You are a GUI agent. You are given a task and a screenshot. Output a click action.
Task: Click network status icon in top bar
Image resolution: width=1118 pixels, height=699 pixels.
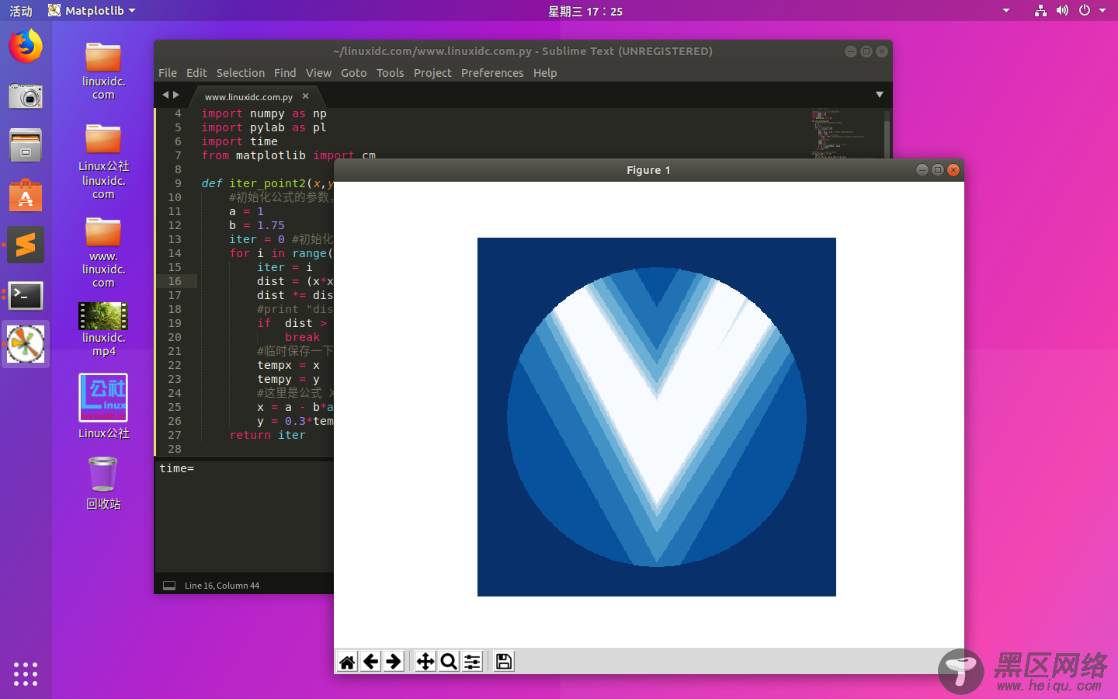tap(1040, 11)
